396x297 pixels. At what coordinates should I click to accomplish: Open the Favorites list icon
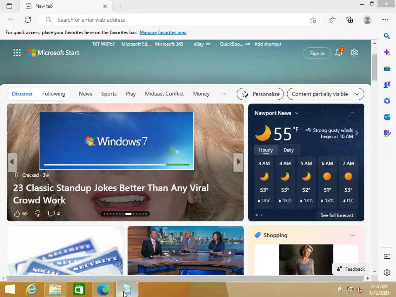(x=333, y=20)
